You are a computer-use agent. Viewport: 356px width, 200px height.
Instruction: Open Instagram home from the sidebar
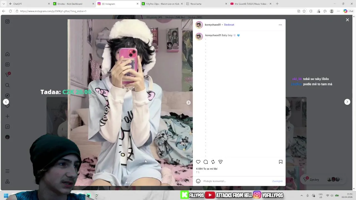(8, 54)
